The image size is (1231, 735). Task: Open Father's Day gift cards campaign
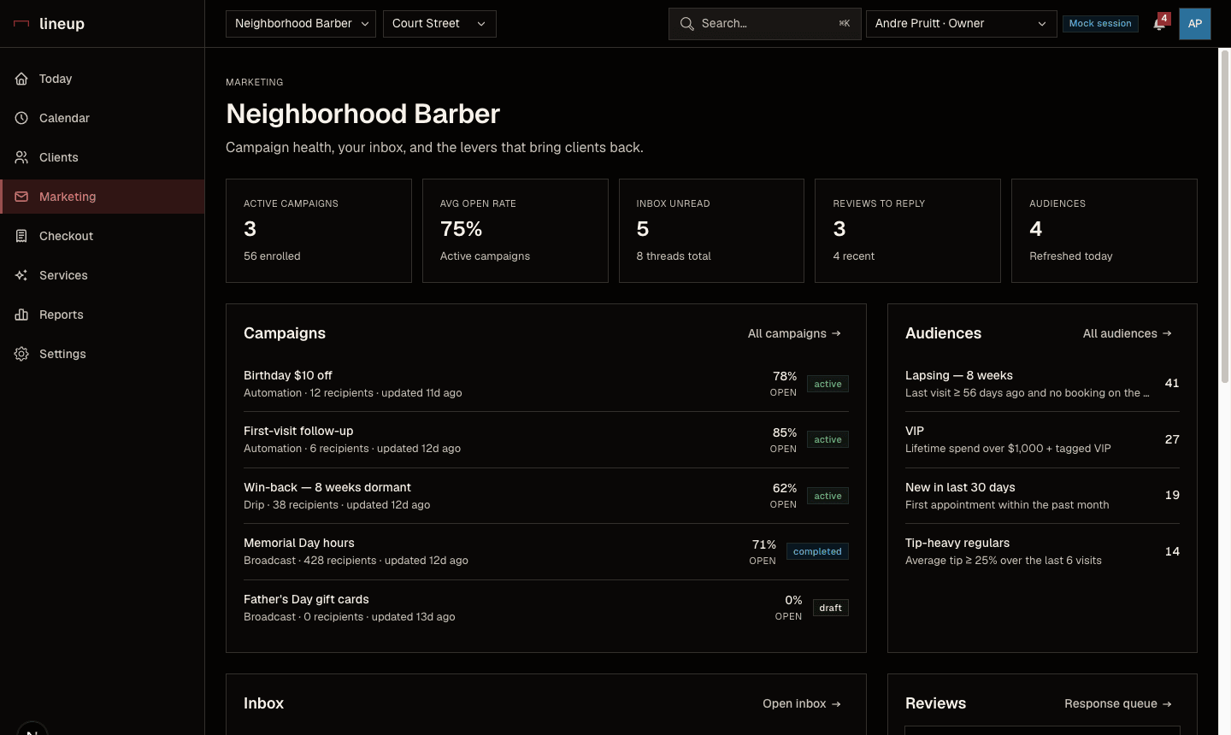pyautogui.click(x=546, y=608)
